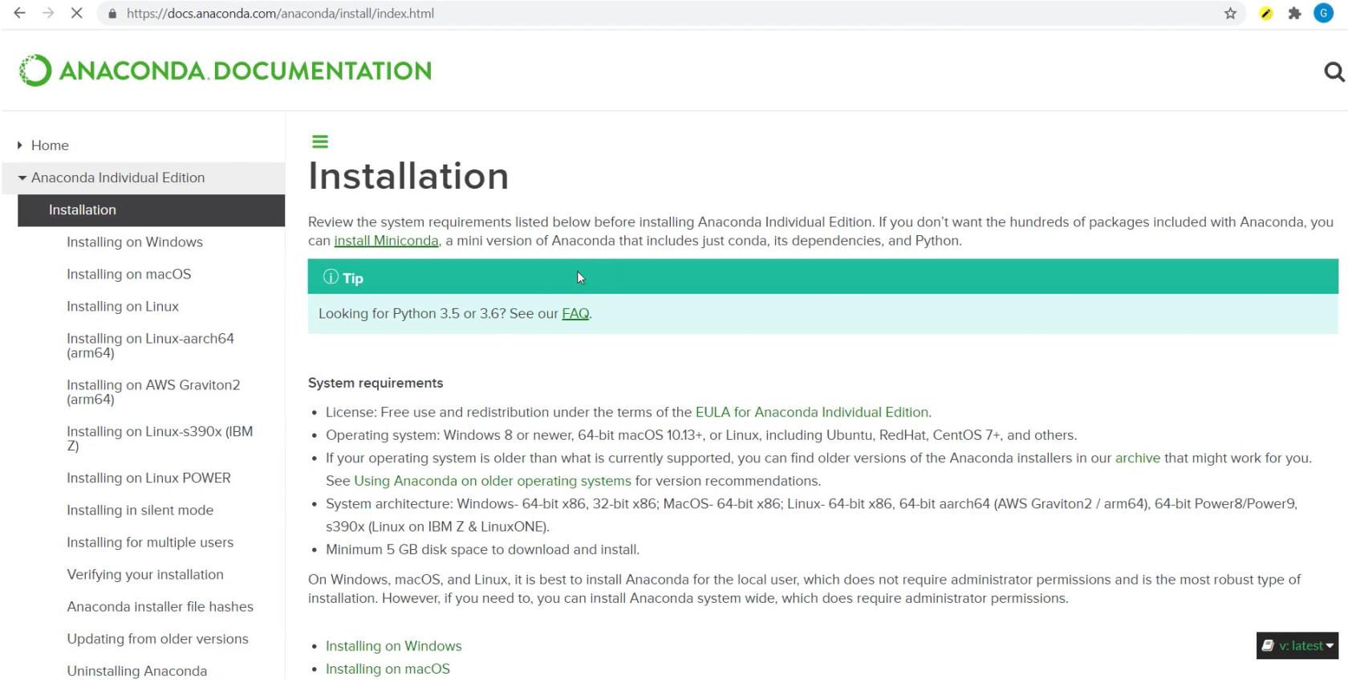Follow Installing on Windows link in page body
This screenshot has height=680, width=1348.
[394, 646]
